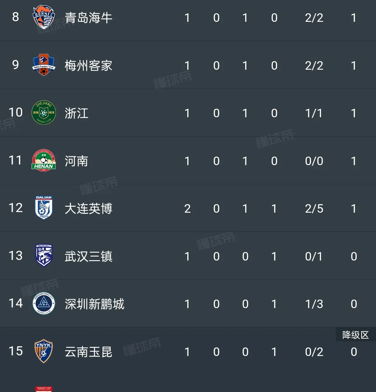The image size is (376, 392).
Task: Tap the Meizhou Hakka (梅州客家) club crest
Action: [44, 65]
